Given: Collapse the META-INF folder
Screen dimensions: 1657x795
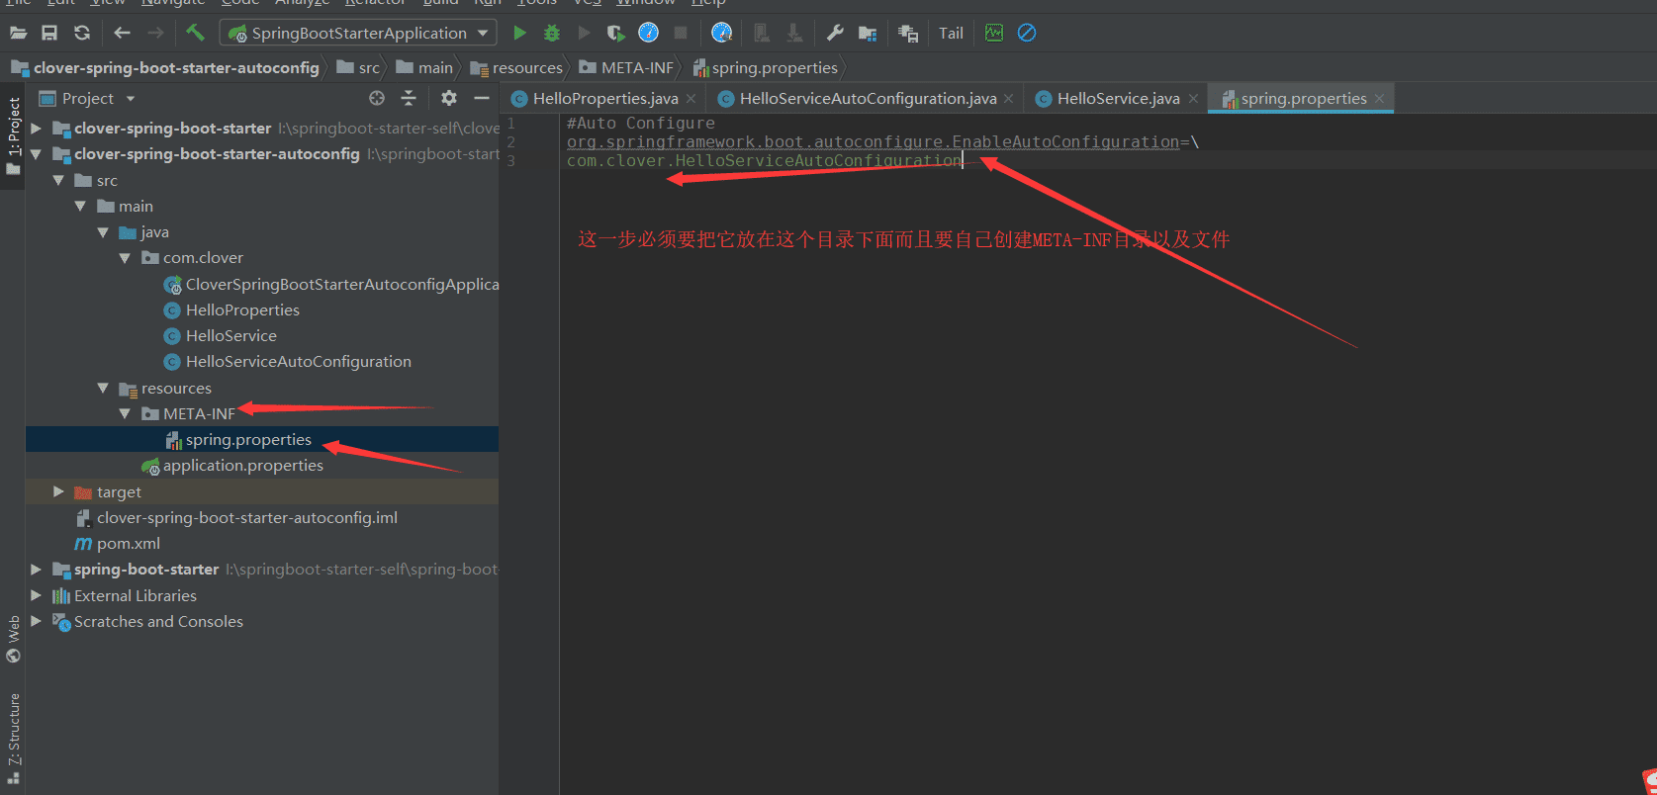Looking at the screenshot, I should (125, 414).
